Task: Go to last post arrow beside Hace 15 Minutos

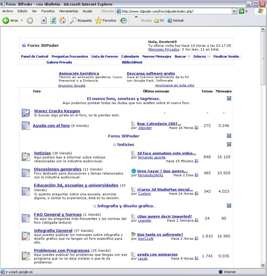Action: 196,161
